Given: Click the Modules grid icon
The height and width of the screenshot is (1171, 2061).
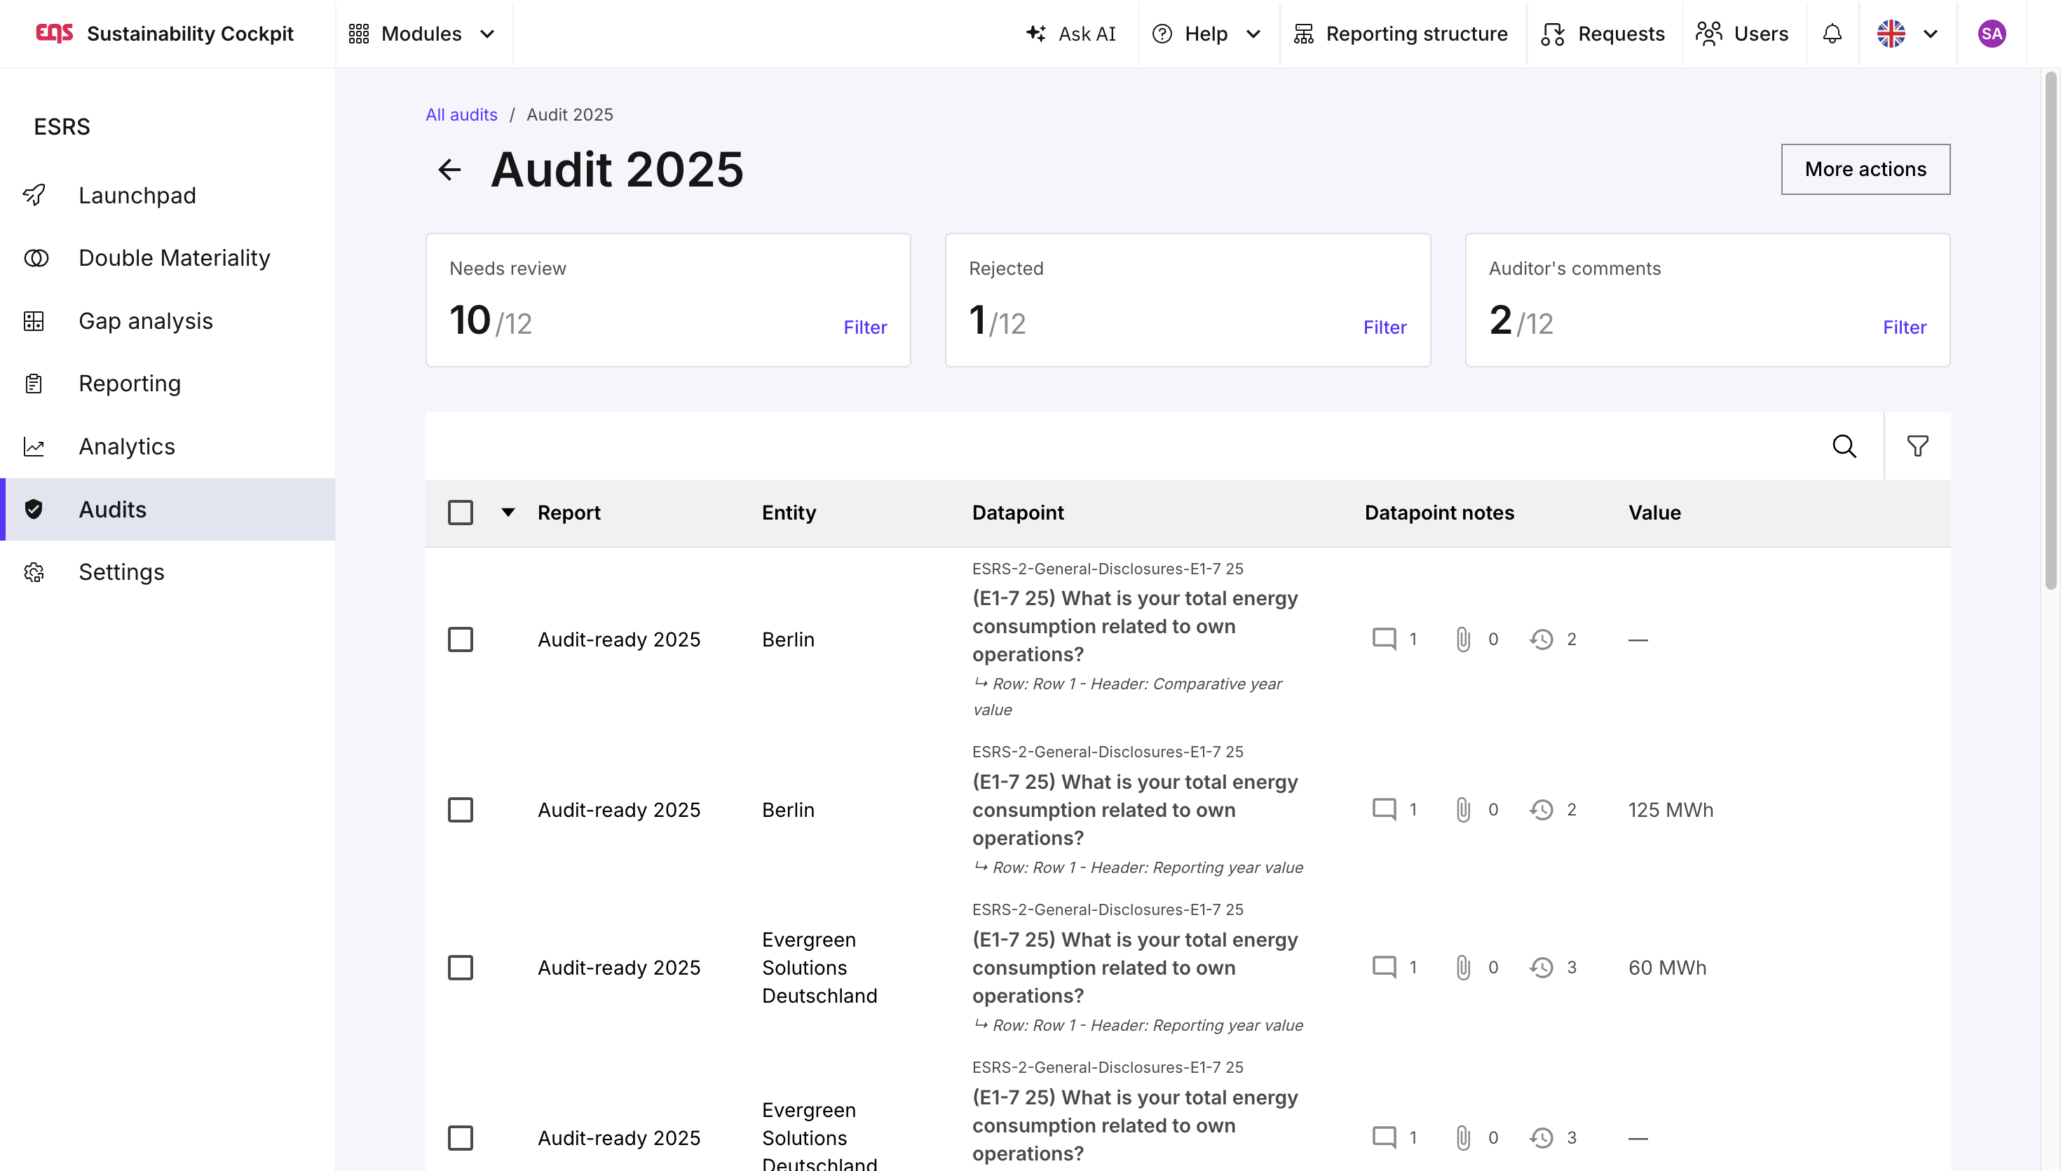Looking at the screenshot, I should [358, 34].
